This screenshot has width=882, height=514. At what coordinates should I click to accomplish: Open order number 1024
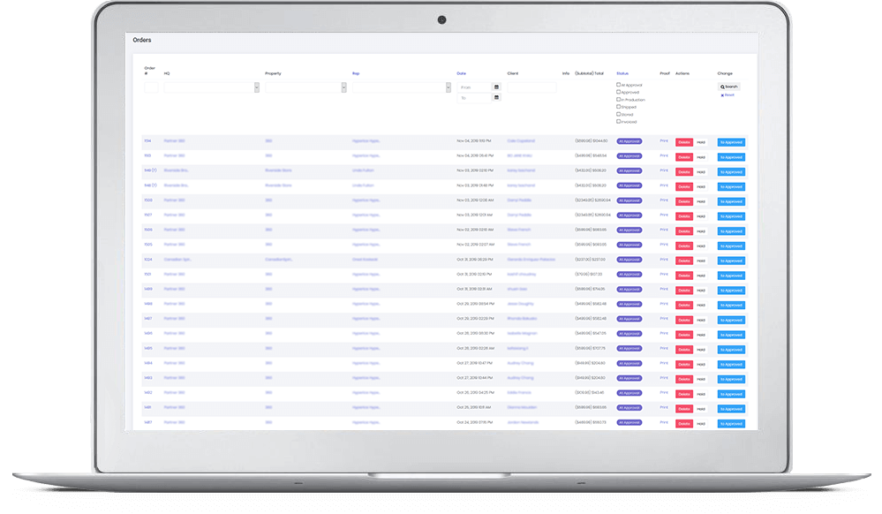[148, 260]
